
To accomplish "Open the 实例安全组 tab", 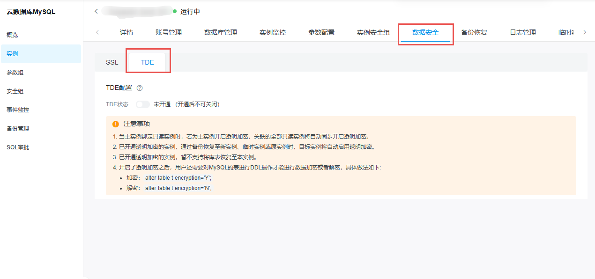I will [373, 32].
